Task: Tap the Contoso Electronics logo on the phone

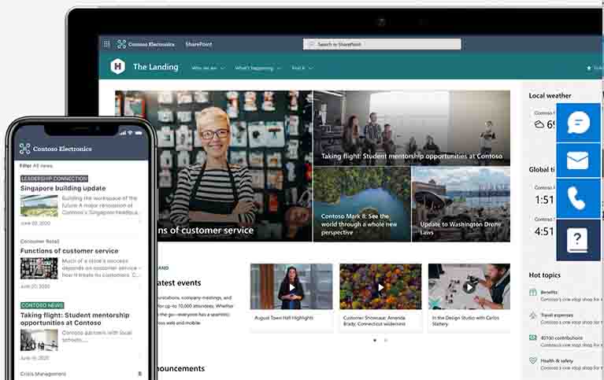Action: pyautogui.click(x=24, y=149)
